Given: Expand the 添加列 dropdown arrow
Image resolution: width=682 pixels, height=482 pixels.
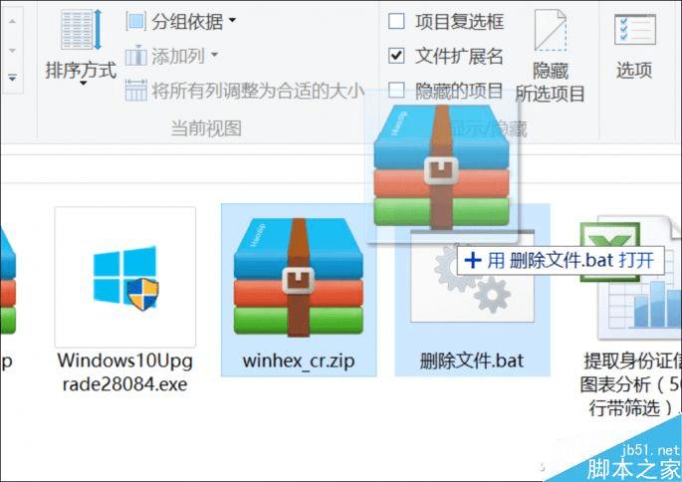Looking at the screenshot, I should [x=214, y=55].
